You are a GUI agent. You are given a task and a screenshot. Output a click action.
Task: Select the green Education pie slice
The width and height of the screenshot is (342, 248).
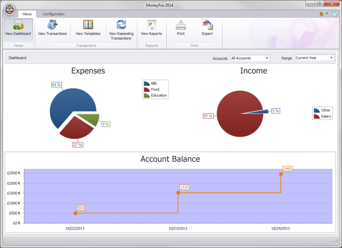pos(91,118)
